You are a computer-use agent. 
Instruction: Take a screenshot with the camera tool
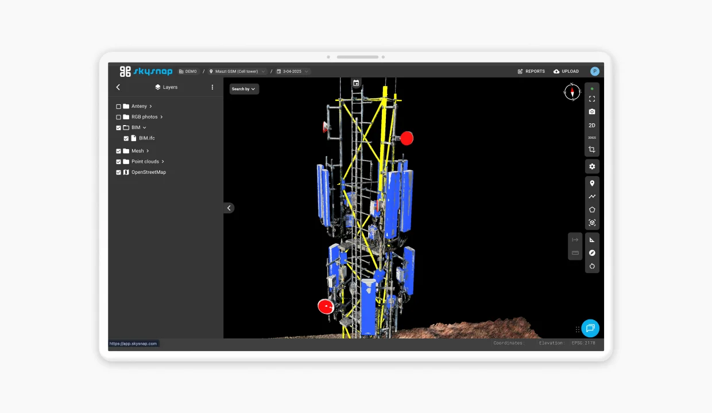pos(592,112)
